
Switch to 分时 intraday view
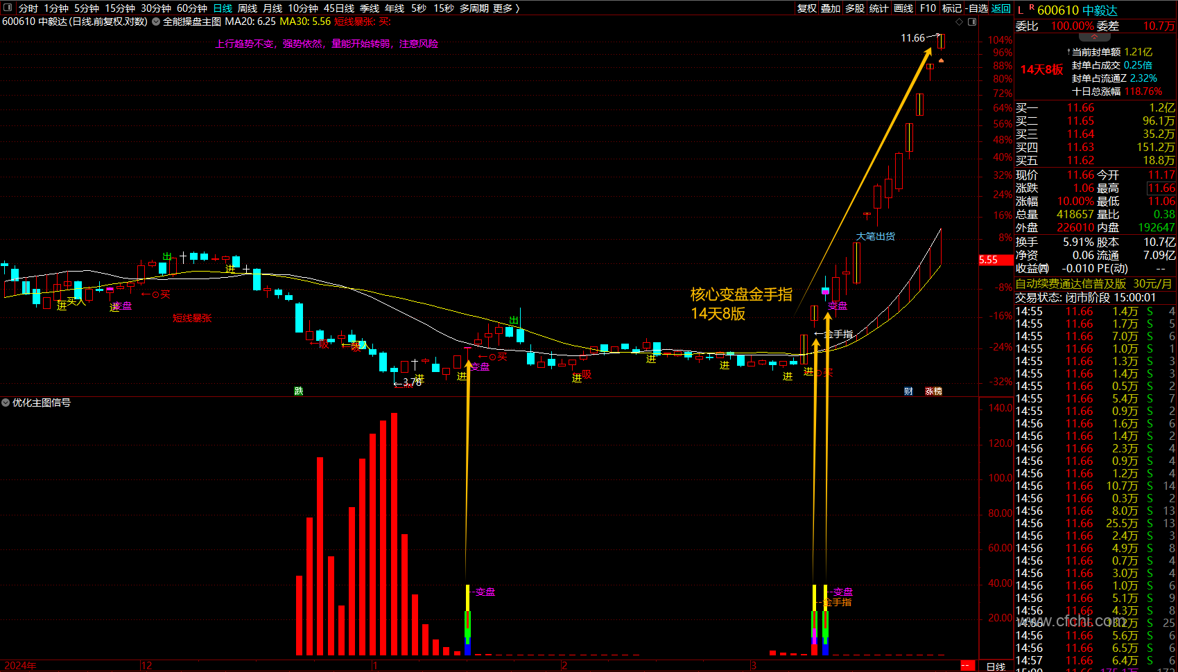point(28,8)
